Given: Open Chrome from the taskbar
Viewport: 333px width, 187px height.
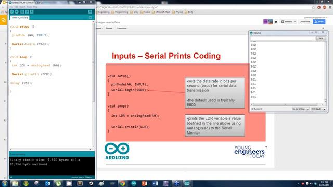Looking at the screenshot, I should tap(122, 183).
